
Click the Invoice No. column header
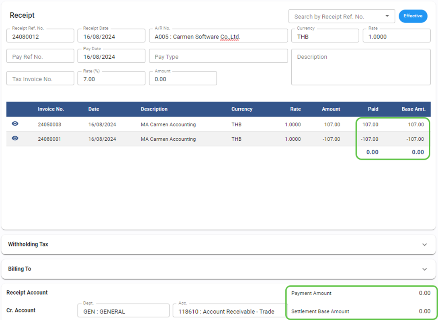point(51,109)
